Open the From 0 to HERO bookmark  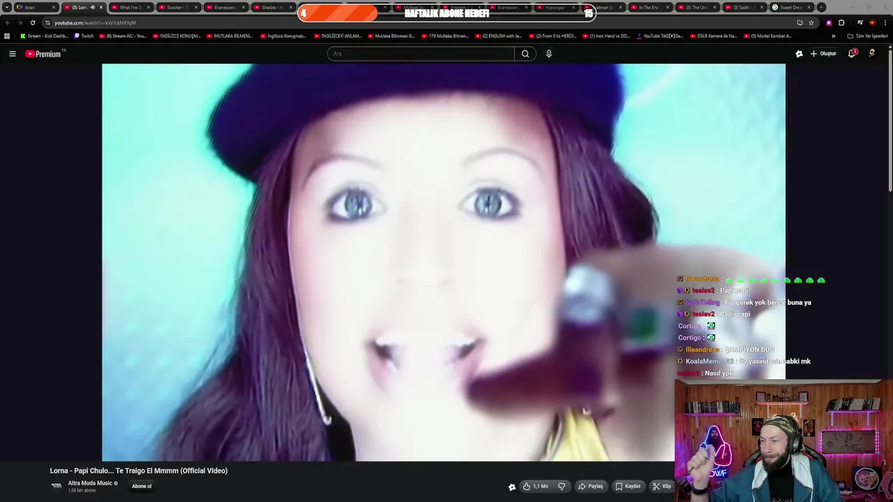coord(553,36)
